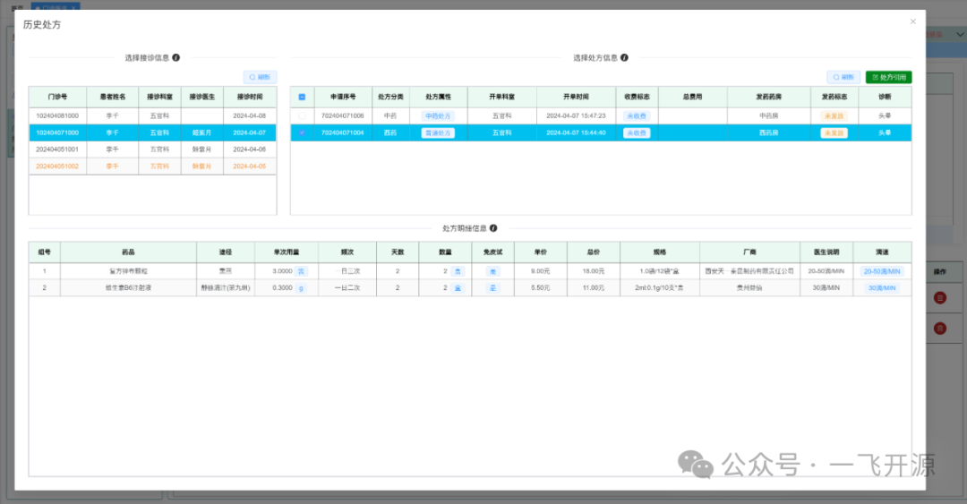Click info icon beside 选择处方信息
The height and width of the screenshot is (504, 967).
pos(624,57)
